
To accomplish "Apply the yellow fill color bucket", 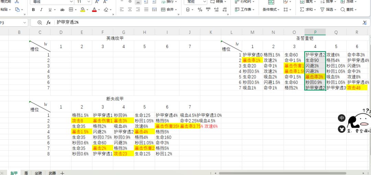I will (x=83, y=10).
